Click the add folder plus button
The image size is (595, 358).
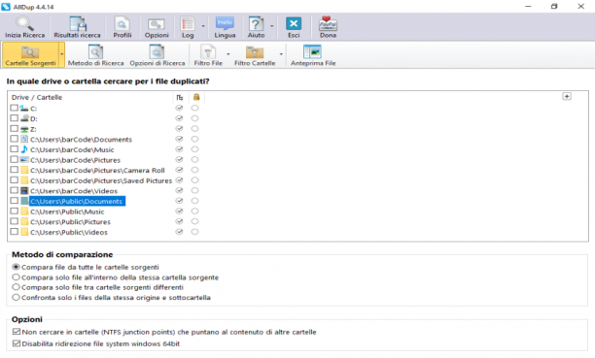point(567,97)
